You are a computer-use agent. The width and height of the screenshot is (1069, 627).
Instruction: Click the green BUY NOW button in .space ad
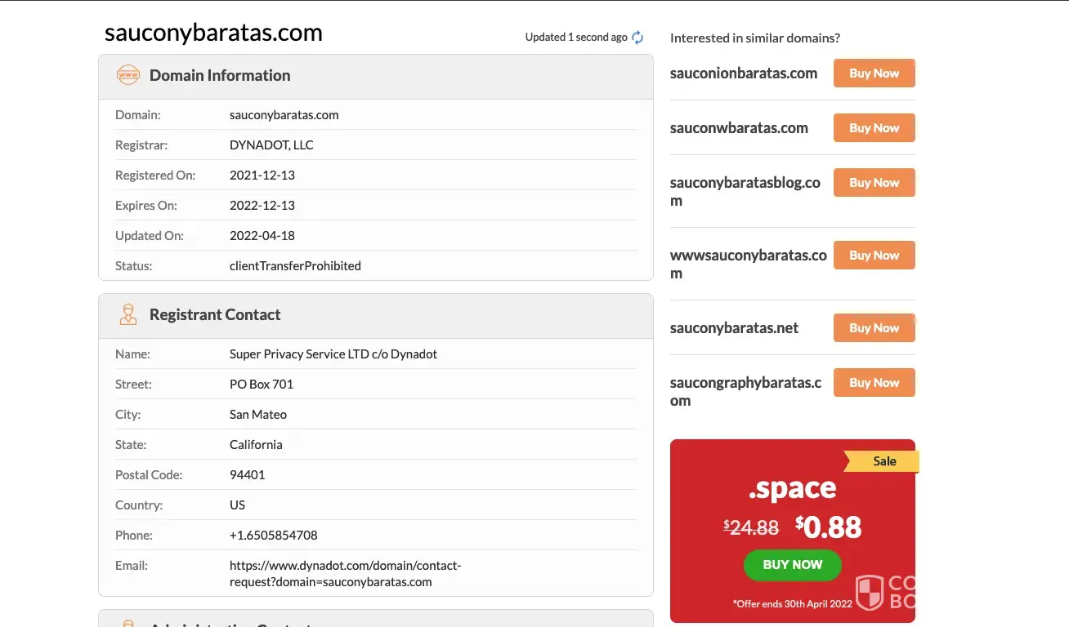(x=792, y=565)
